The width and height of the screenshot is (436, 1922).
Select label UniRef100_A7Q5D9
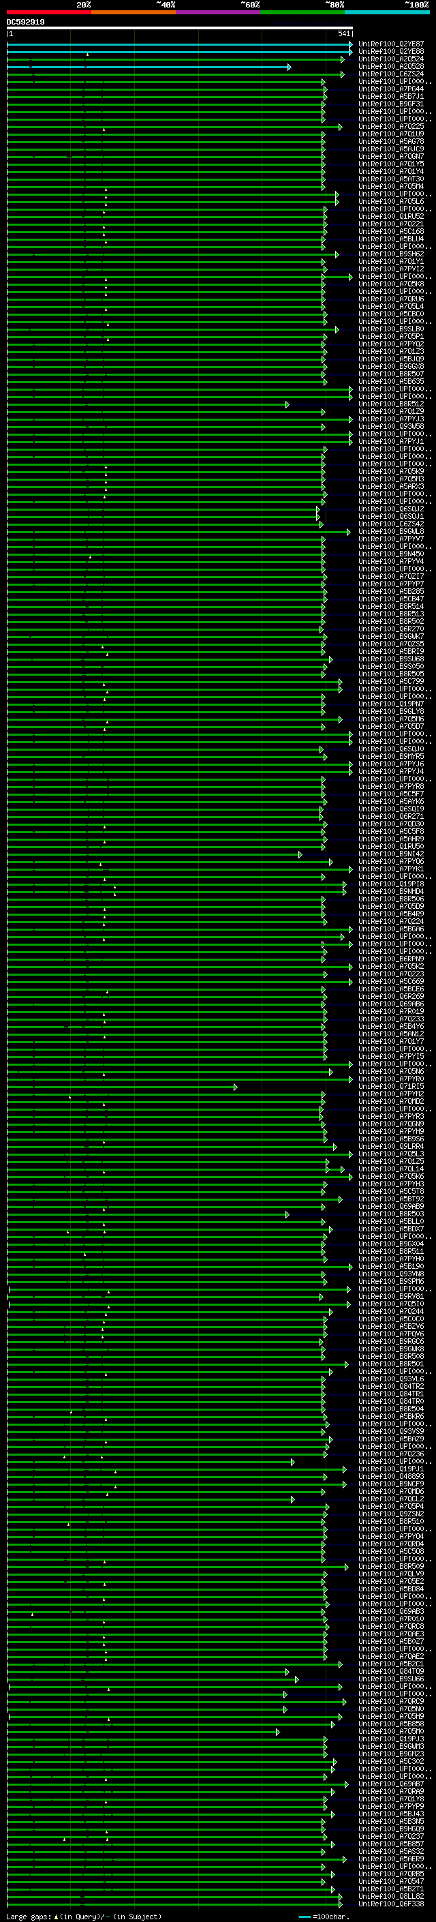coord(391,907)
